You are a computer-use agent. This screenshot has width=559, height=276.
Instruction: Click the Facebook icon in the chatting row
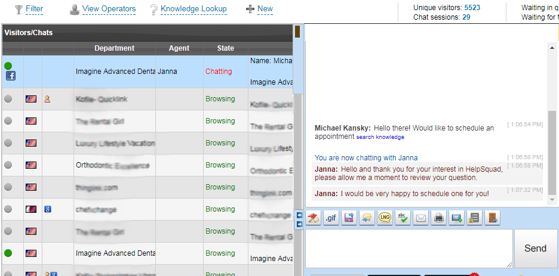click(10, 76)
